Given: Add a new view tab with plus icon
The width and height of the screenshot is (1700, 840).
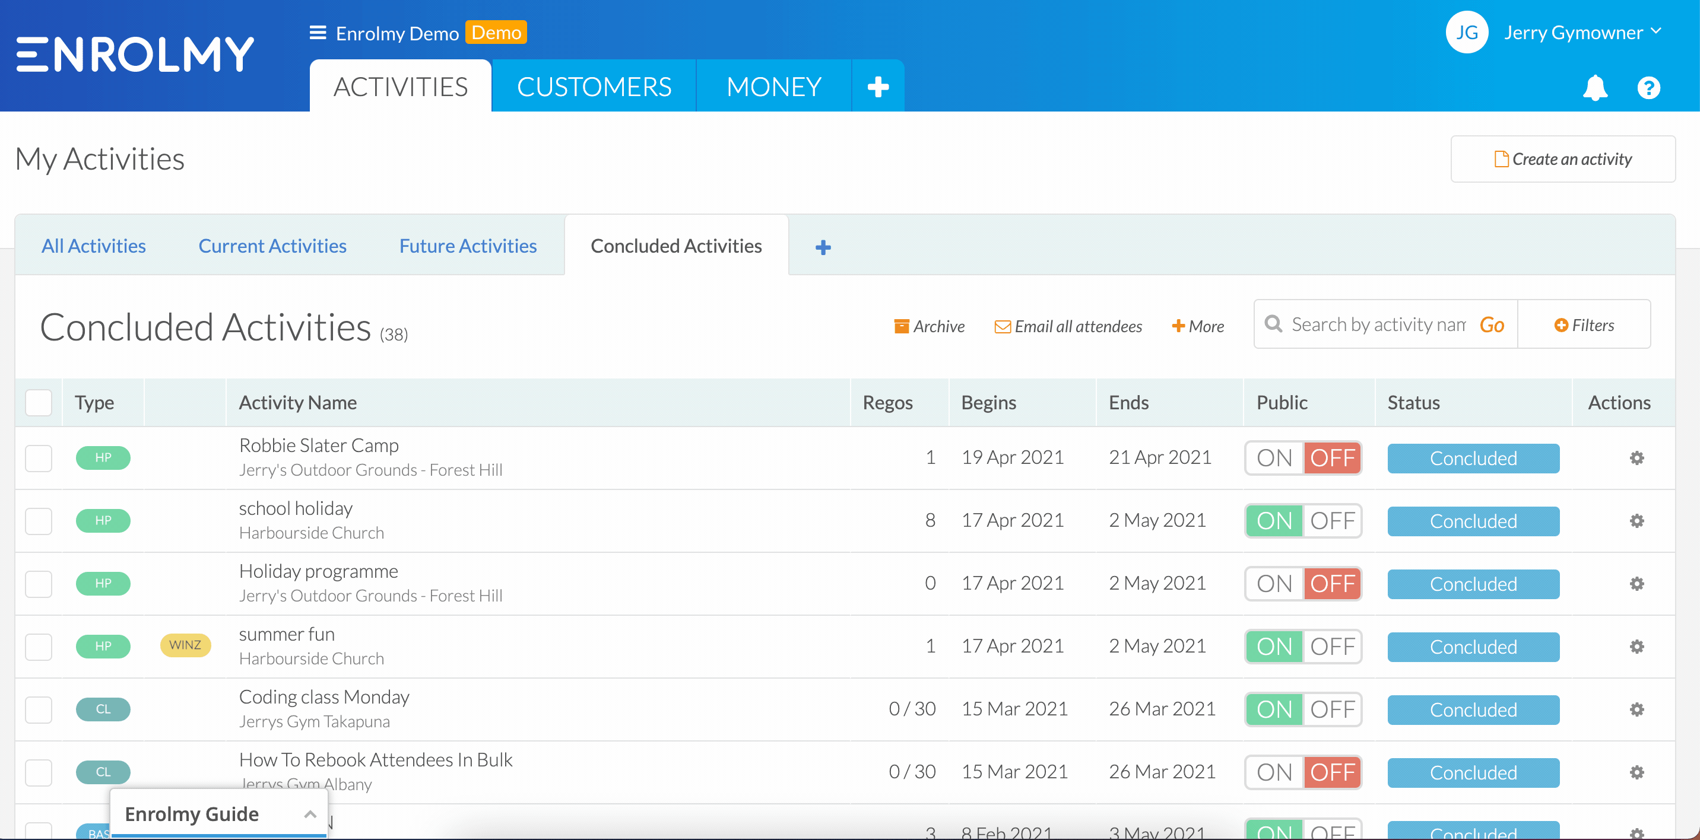Looking at the screenshot, I should pyautogui.click(x=823, y=247).
